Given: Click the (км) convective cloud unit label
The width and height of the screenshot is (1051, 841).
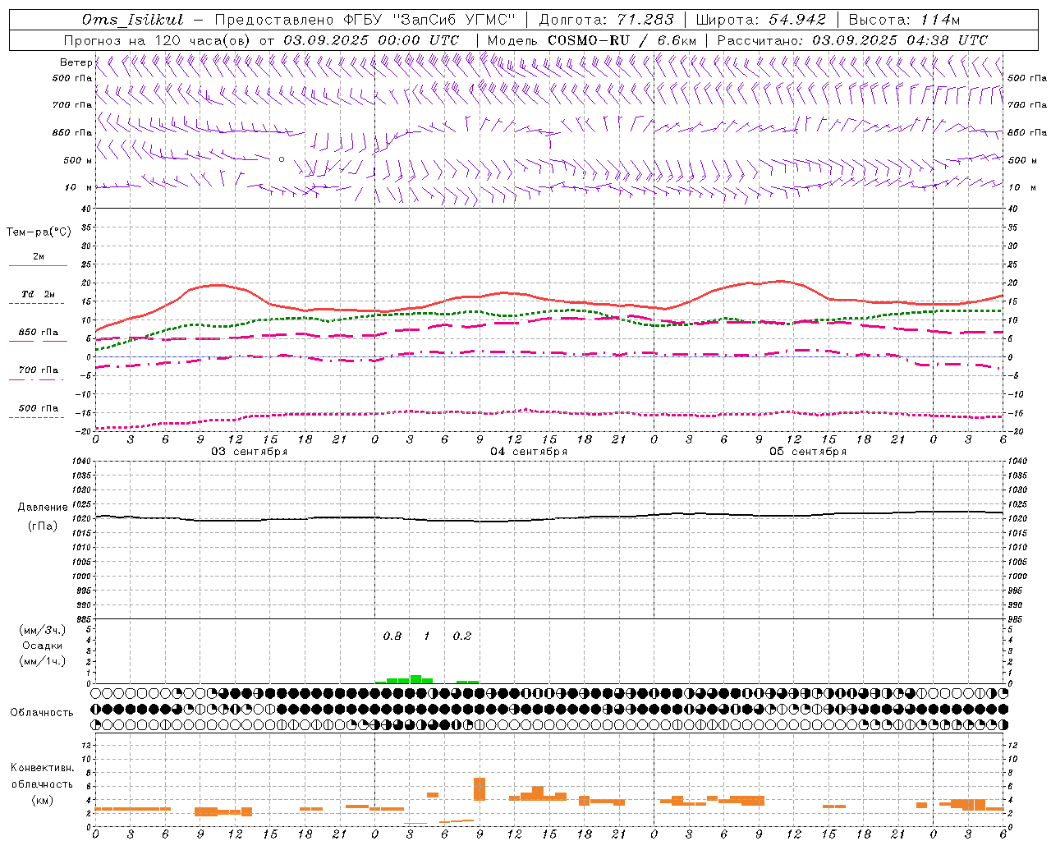Looking at the screenshot, I should [x=43, y=800].
